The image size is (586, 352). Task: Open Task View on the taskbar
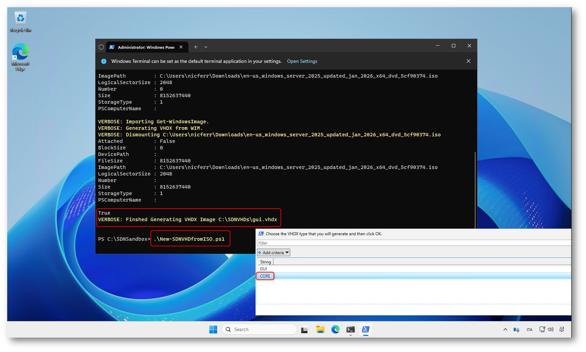[x=304, y=329]
